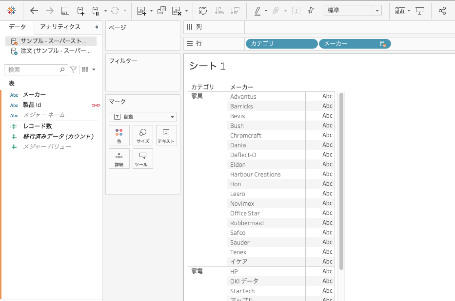Click the カテゴリ column header

[202, 87]
